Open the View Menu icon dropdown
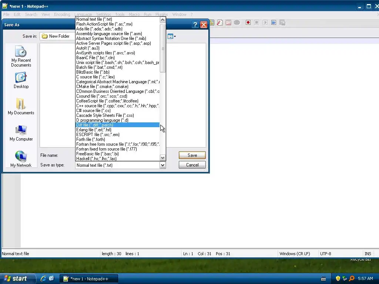The image size is (379, 284). pos(172,37)
